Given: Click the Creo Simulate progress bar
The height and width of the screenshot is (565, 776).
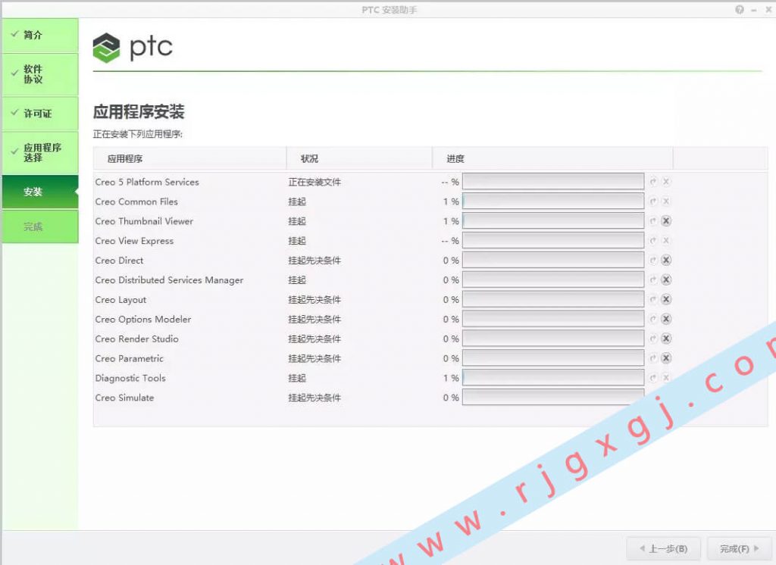Looking at the screenshot, I should pos(553,398).
